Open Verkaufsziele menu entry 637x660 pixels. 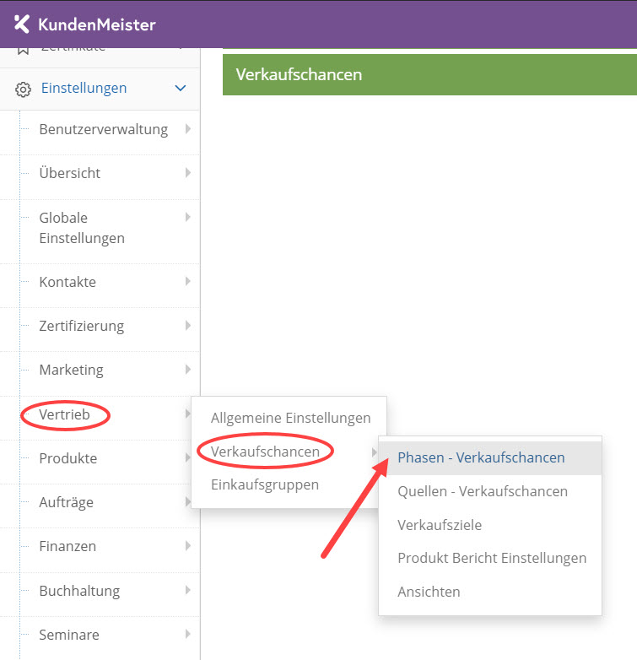pos(440,525)
